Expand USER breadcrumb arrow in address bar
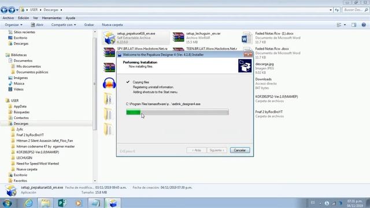 click(40, 10)
